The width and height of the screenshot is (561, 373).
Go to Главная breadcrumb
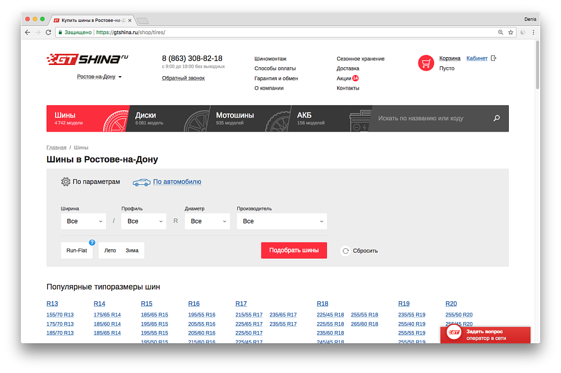coord(57,147)
